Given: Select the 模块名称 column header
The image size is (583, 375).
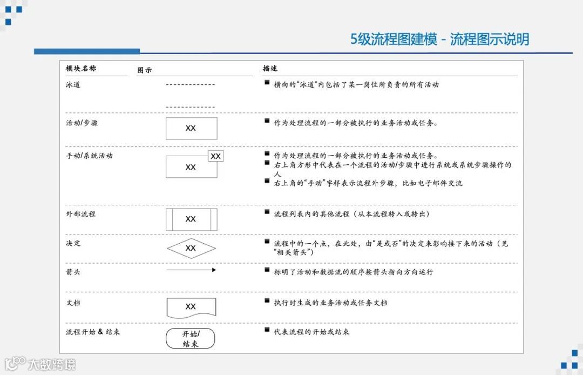Looking at the screenshot, I should (x=80, y=68).
